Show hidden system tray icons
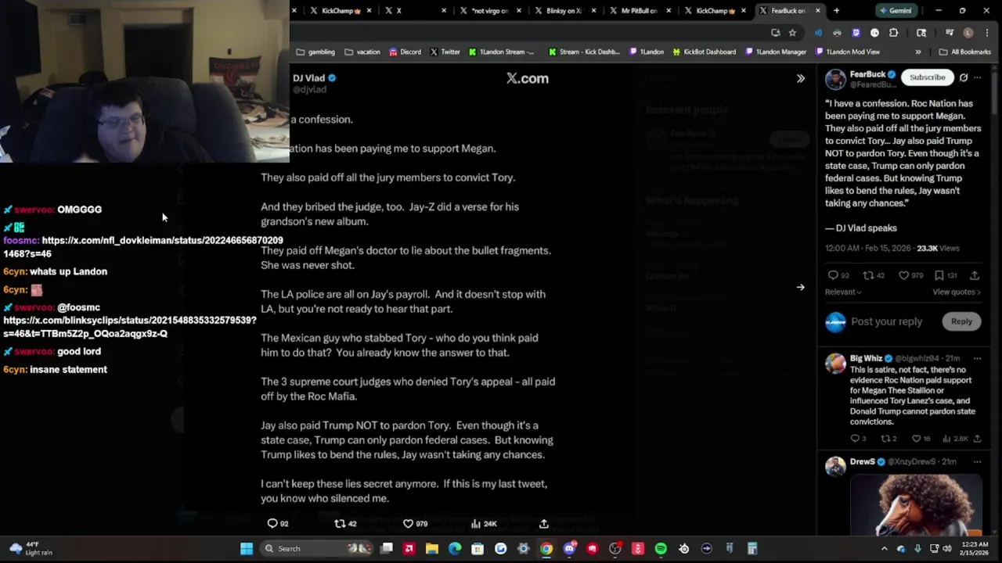 click(885, 548)
